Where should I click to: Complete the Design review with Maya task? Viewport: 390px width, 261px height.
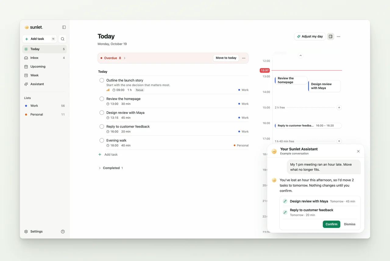click(102, 113)
